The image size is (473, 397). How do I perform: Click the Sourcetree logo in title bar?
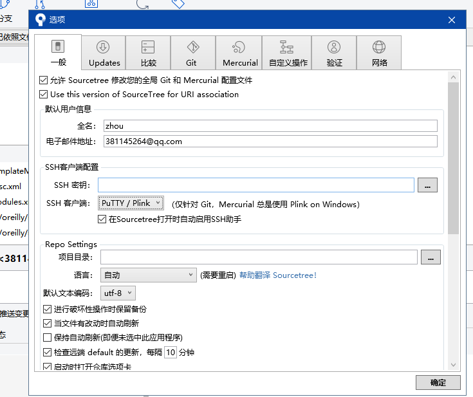coord(40,19)
